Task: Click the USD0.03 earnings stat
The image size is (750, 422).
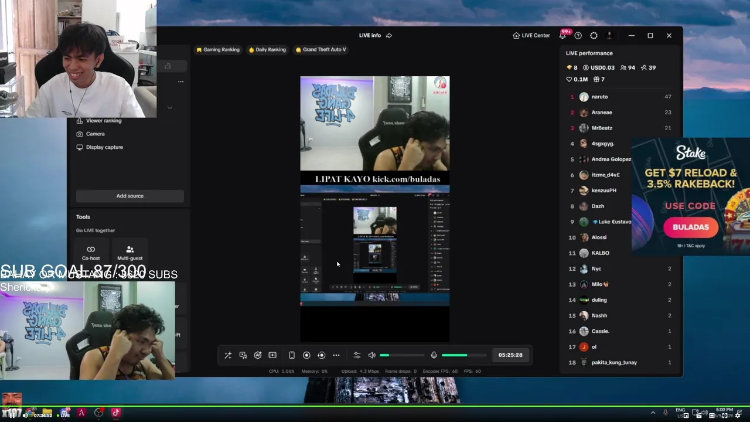Action: coord(599,68)
